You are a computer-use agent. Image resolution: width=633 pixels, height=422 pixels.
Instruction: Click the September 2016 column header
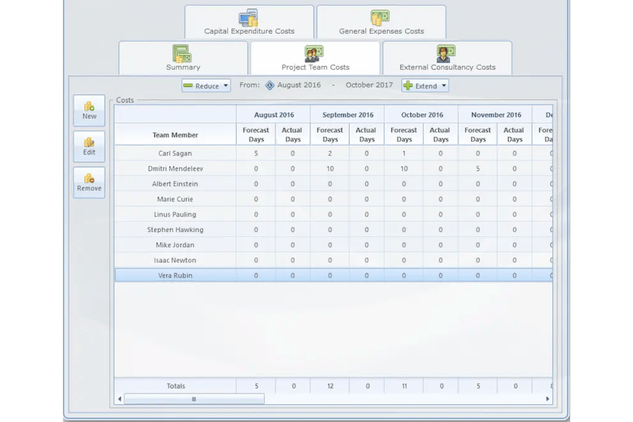point(348,115)
